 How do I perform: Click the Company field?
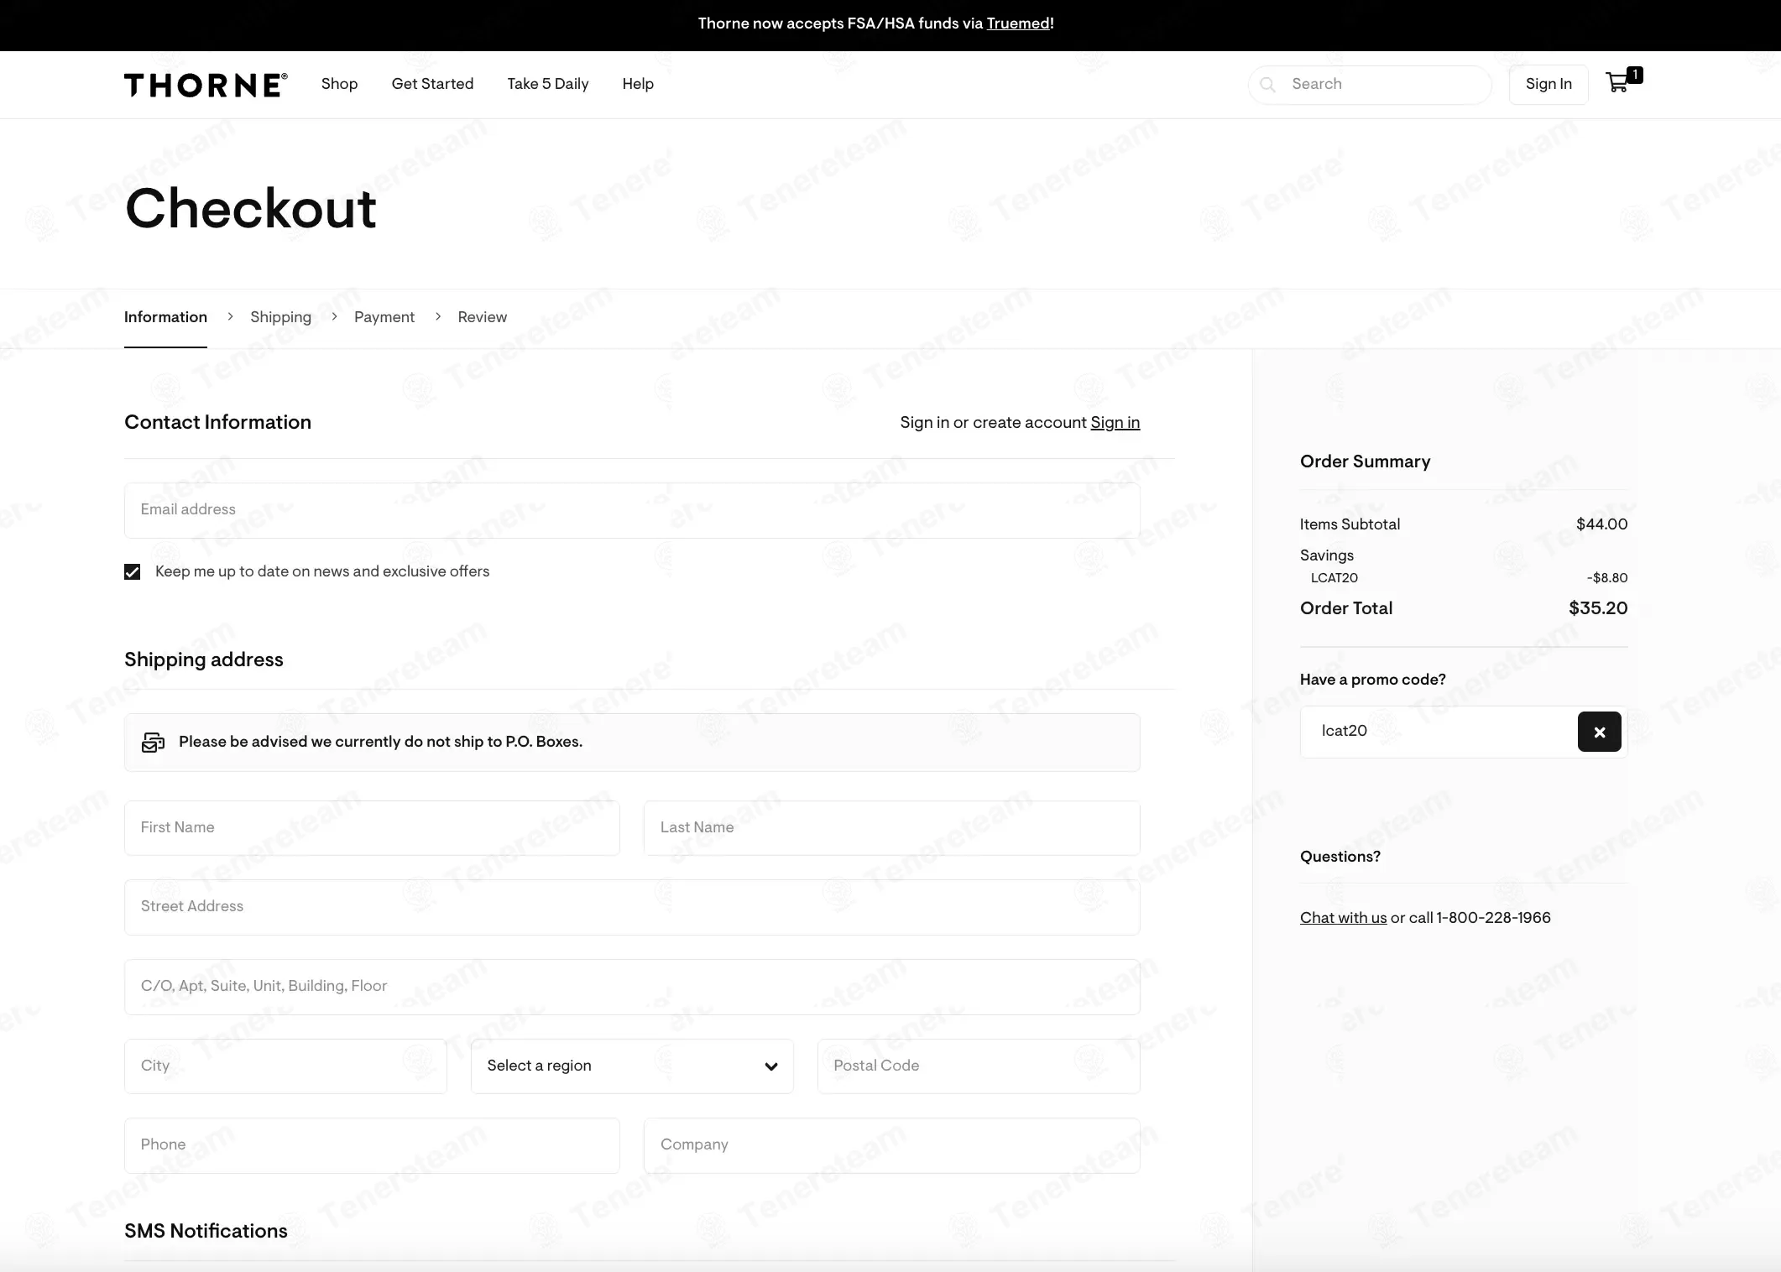pos(892,1145)
